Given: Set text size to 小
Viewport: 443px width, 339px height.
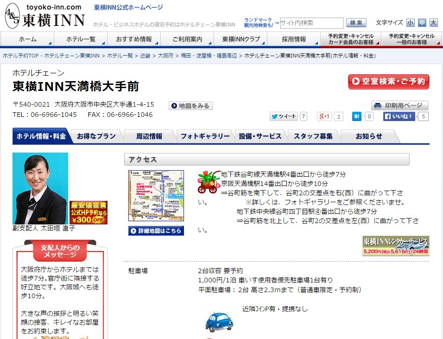Looking at the screenshot, I should pyautogui.click(x=410, y=23).
